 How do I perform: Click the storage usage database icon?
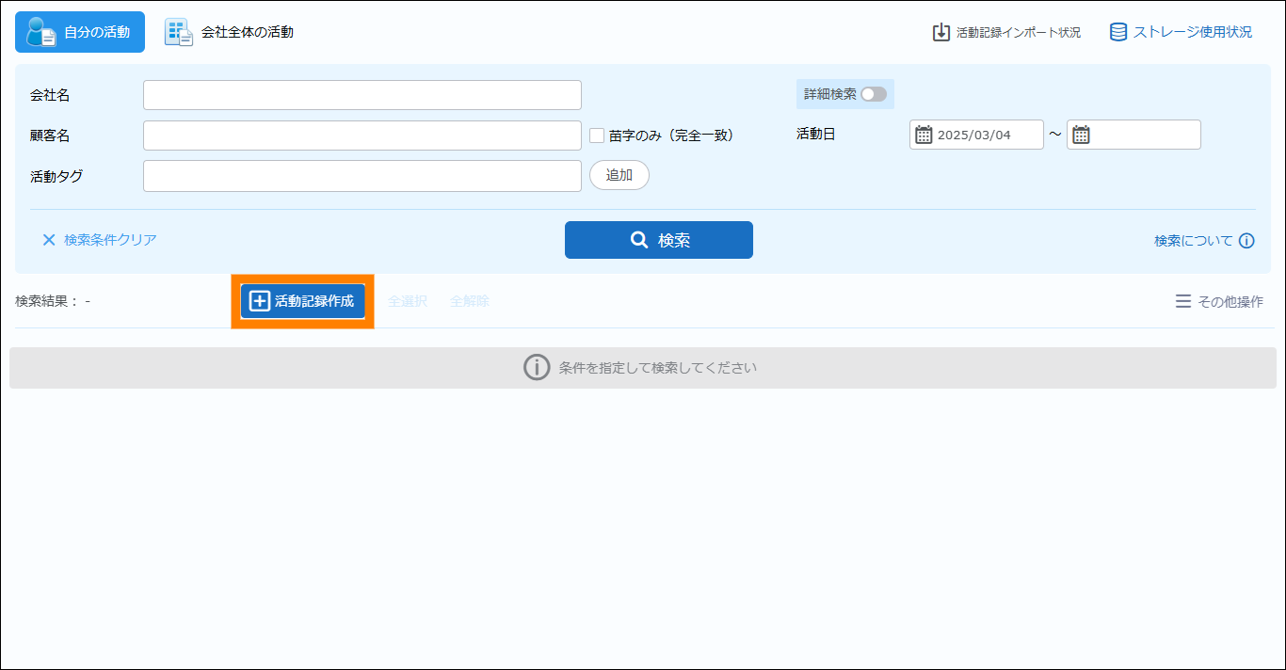tap(1118, 32)
